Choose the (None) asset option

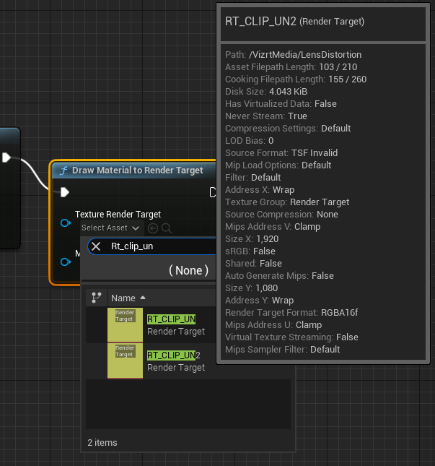[x=188, y=270]
